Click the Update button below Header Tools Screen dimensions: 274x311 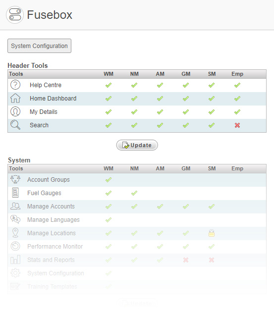(137, 145)
